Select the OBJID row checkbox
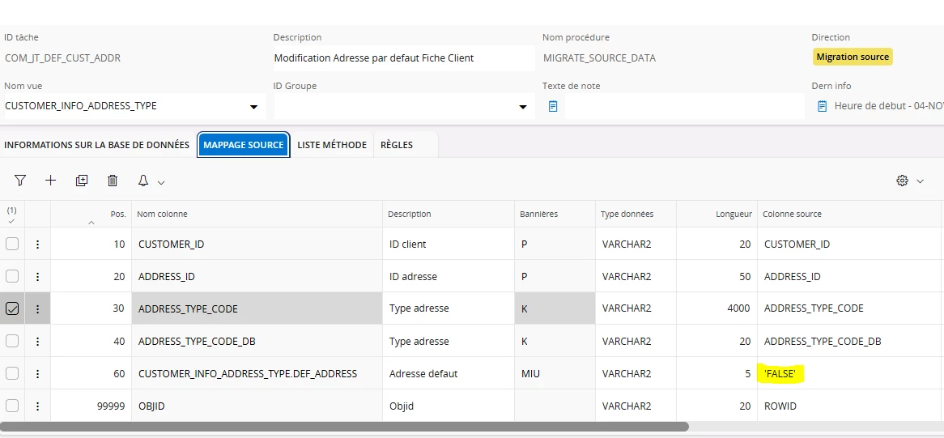Image resolution: width=944 pixels, height=438 pixels. (12, 405)
